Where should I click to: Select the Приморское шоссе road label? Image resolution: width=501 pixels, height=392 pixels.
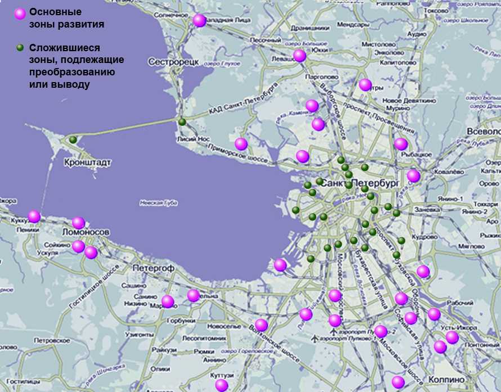point(238,154)
